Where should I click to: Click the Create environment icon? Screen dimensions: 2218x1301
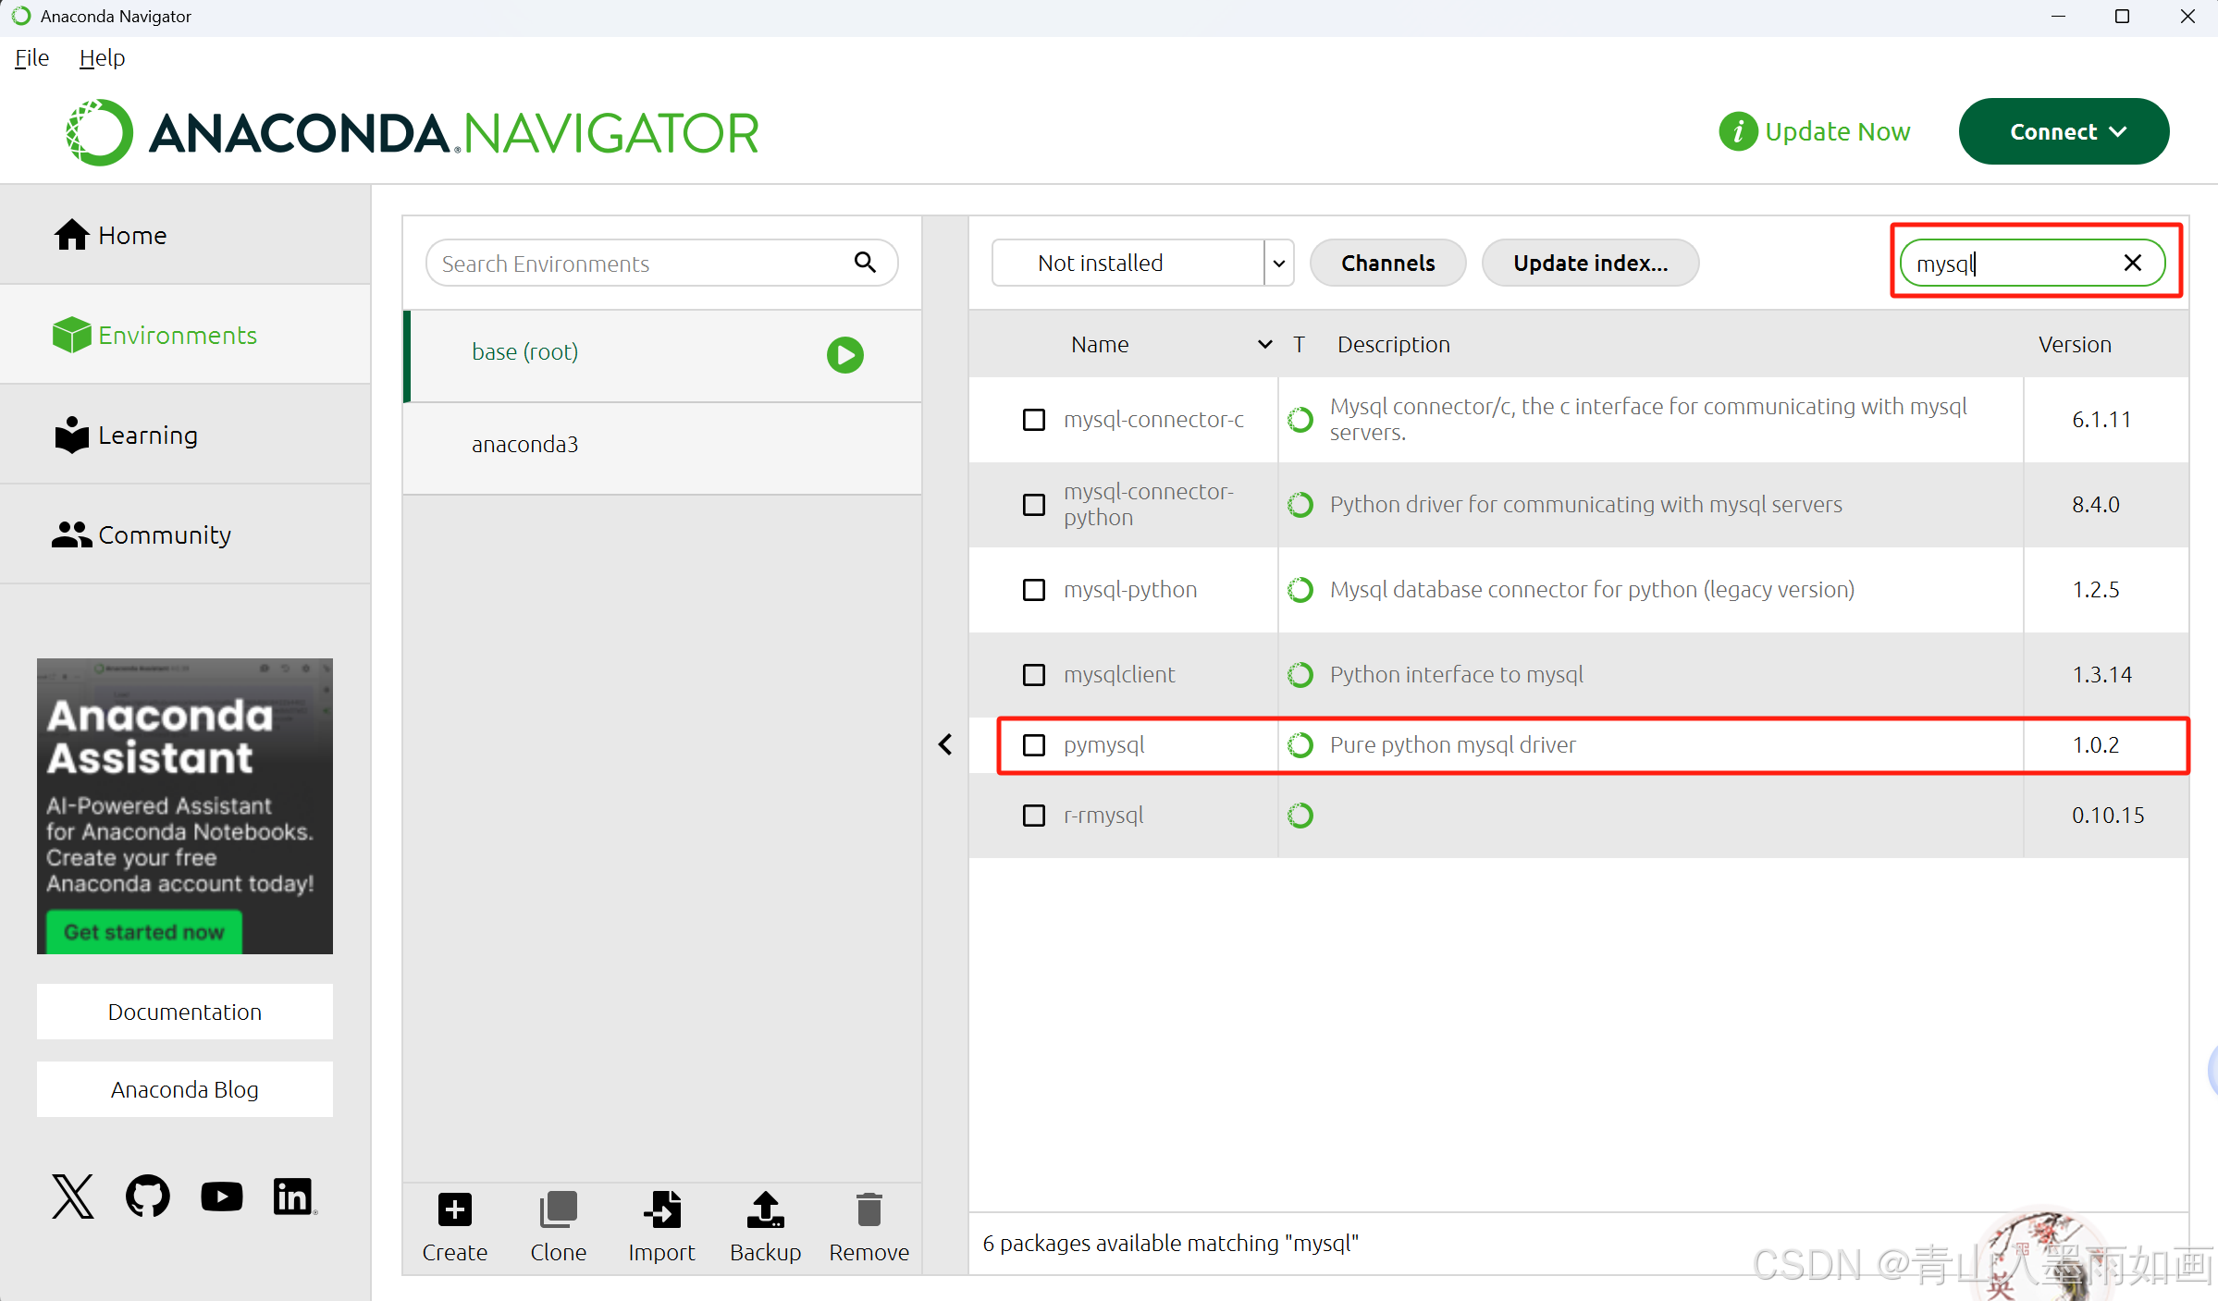click(454, 1209)
